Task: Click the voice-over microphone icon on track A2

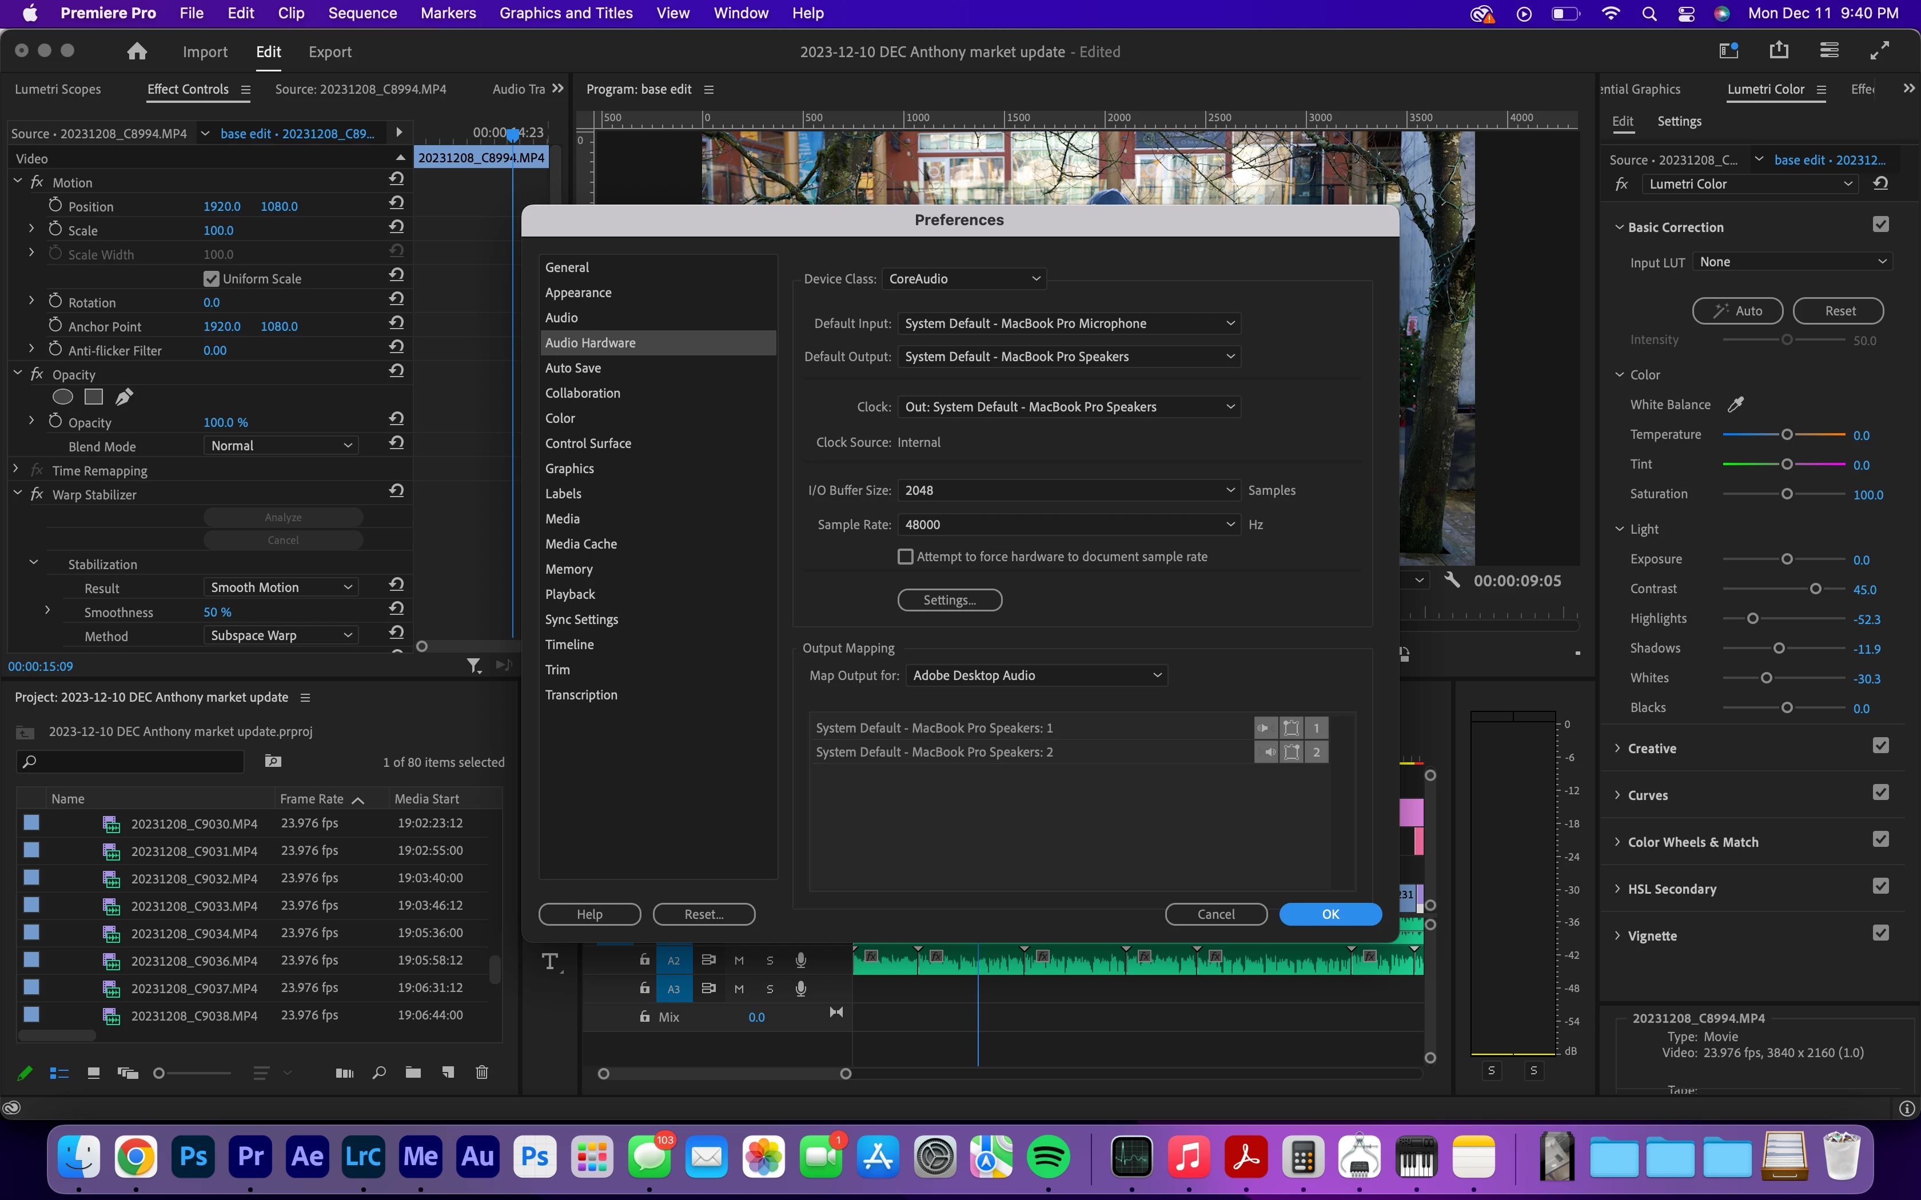Action: point(801,961)
